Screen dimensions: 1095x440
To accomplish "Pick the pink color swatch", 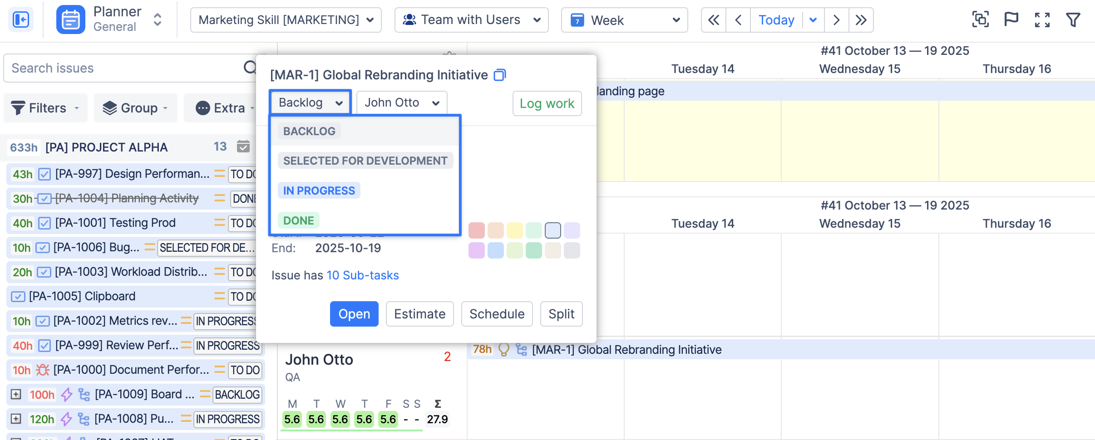I will [x=476, y=230].
